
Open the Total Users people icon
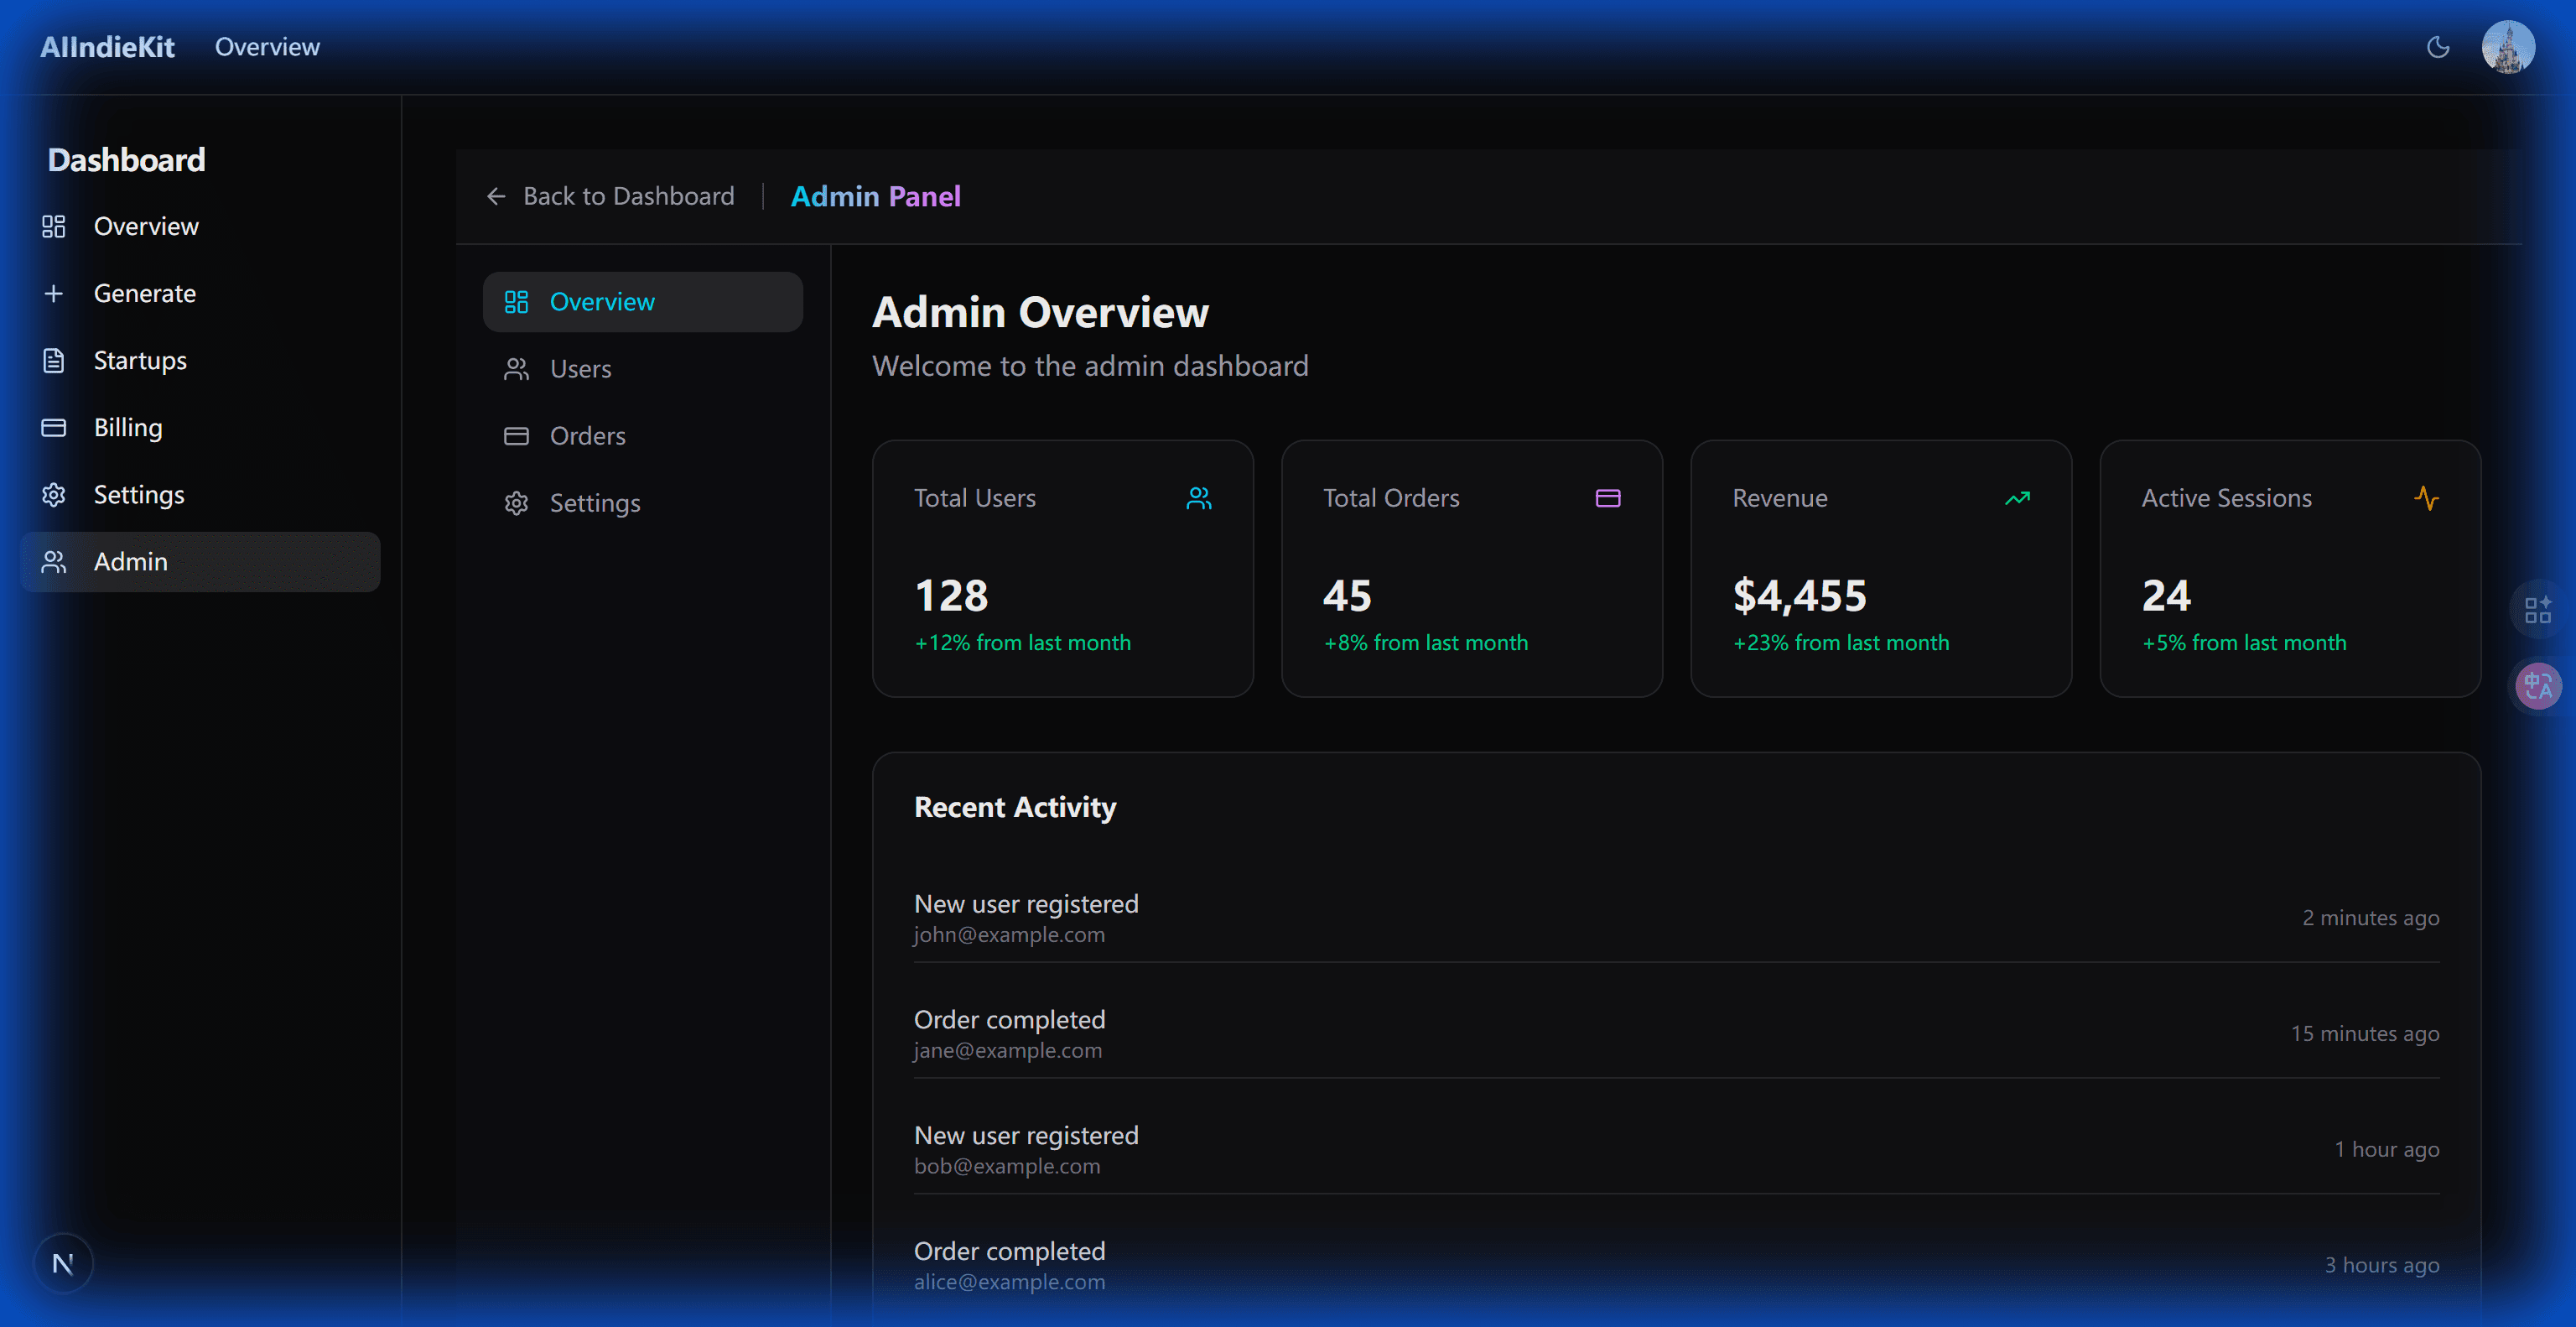click(1198, 498)
